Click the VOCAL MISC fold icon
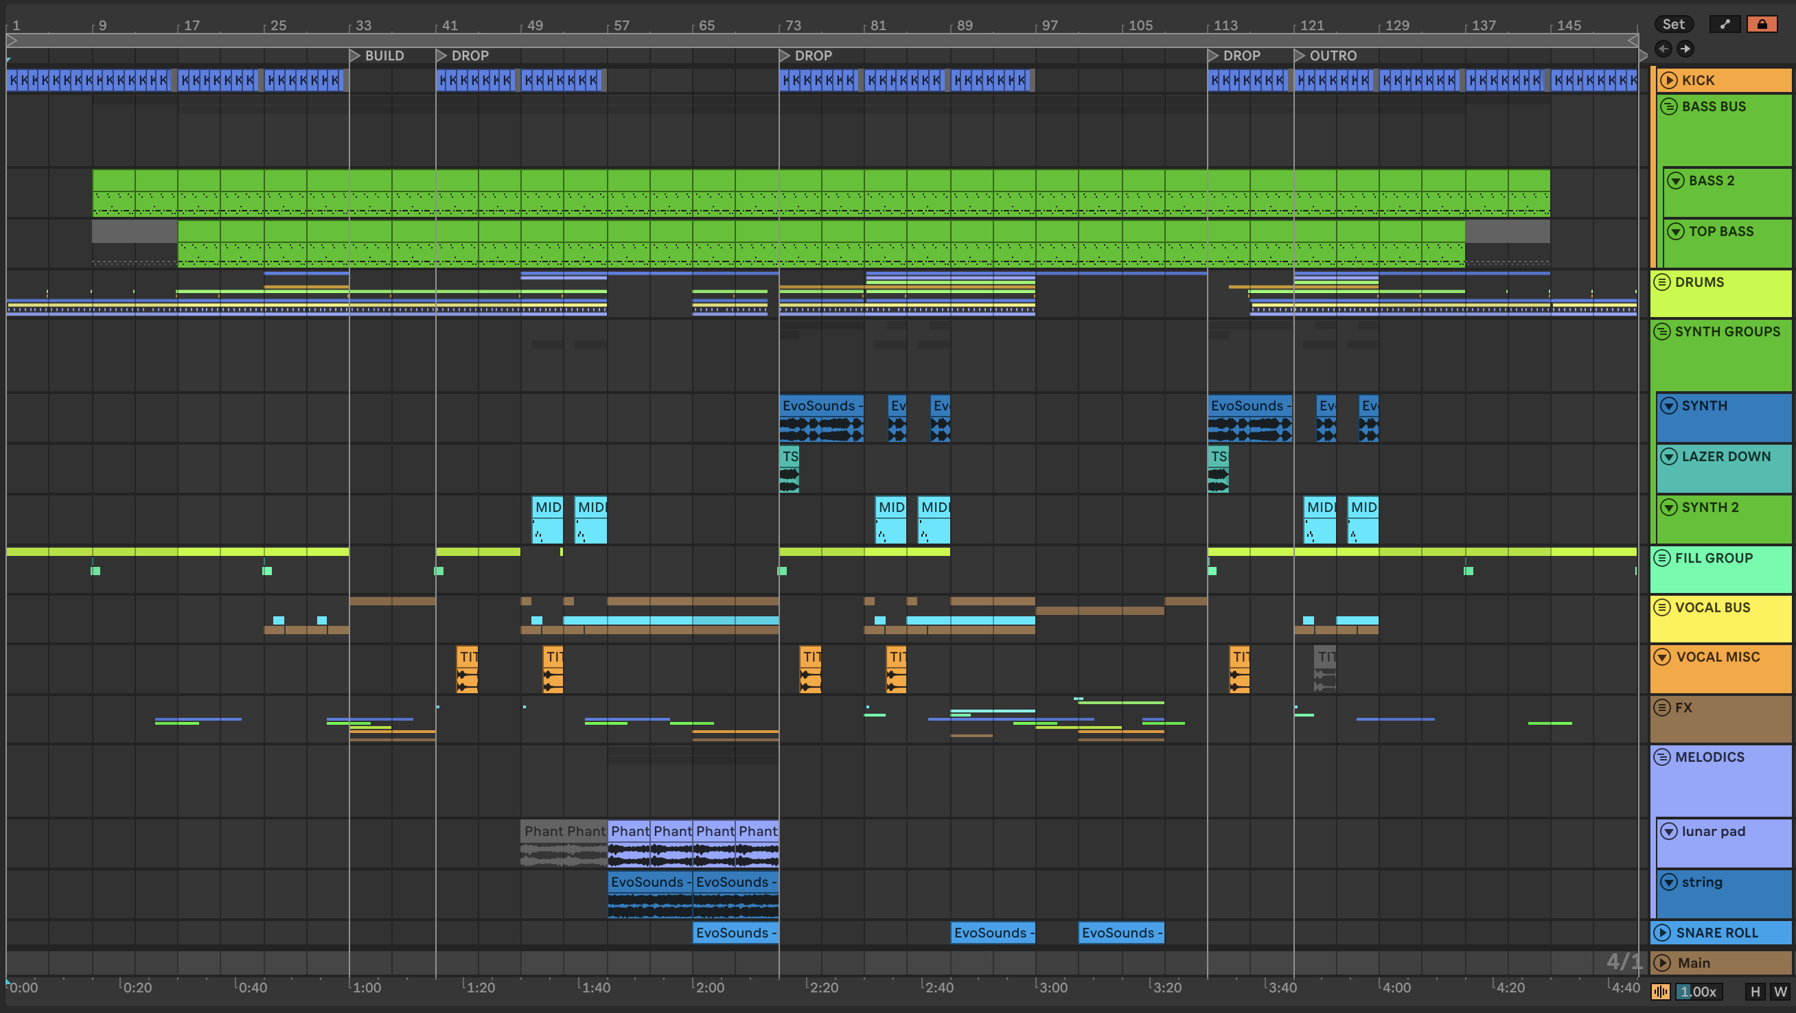This screenshot has height=1013, width=1796. point(1662,657)
